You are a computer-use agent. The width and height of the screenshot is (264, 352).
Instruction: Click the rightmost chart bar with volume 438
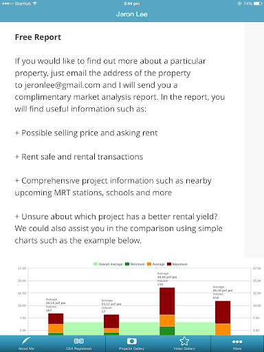(223, 318)
